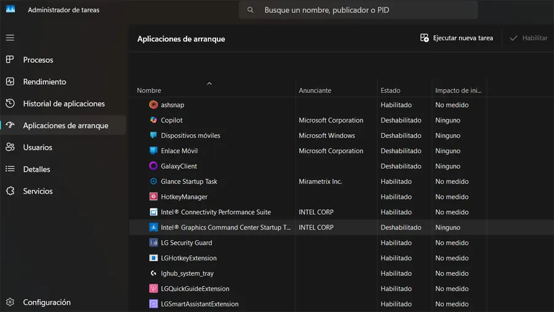Click the Copilot app icon

[153, 120]
